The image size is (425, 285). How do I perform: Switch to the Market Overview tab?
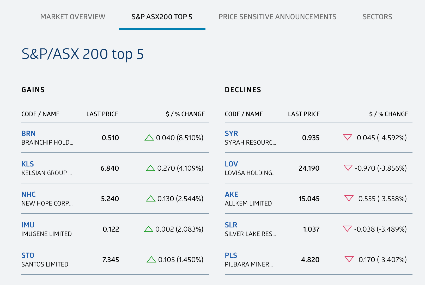pyautogui.click(x=73, y=17)
